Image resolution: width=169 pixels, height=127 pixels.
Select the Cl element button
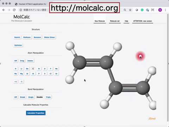(x=51, y=74)
